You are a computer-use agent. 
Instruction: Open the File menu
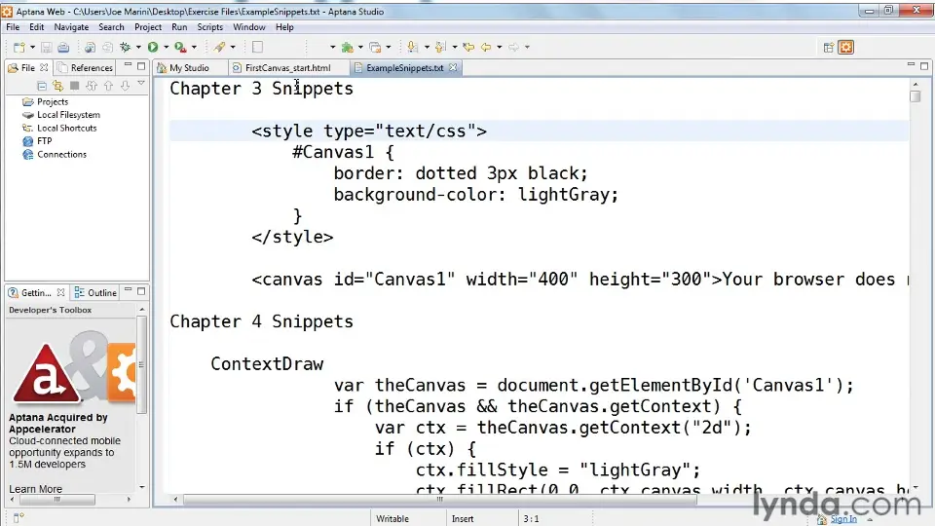pyautogui.click(x=13, y=27)
